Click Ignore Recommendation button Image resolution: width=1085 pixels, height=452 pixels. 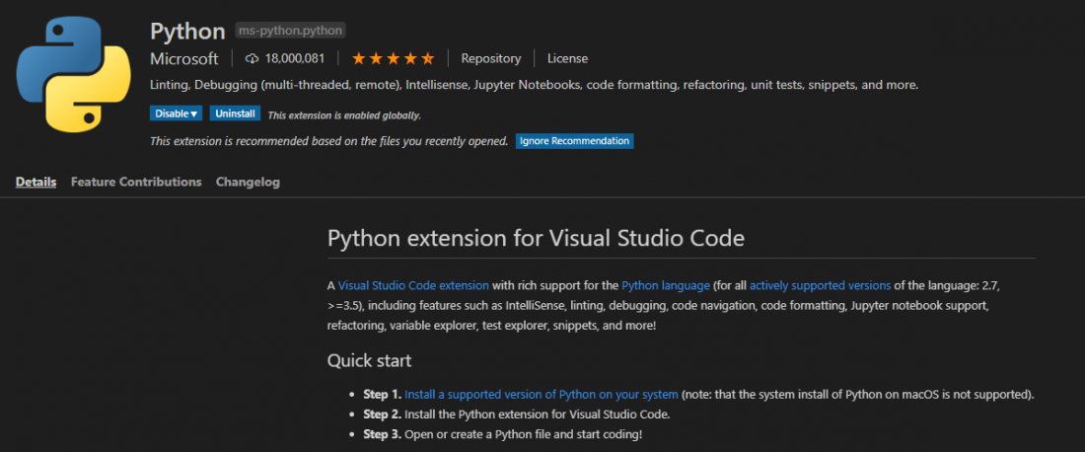[574, 141]
